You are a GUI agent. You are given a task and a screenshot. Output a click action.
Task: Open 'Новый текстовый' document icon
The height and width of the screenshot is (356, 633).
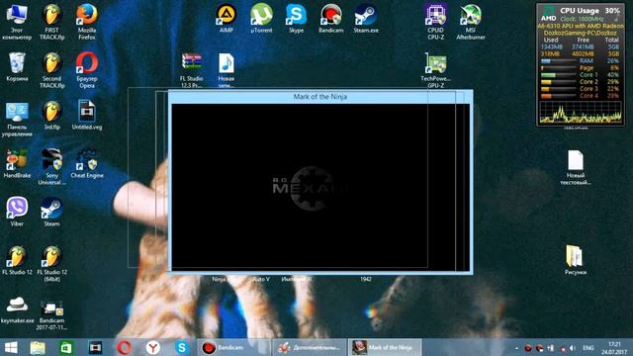[x=576, y=168]
